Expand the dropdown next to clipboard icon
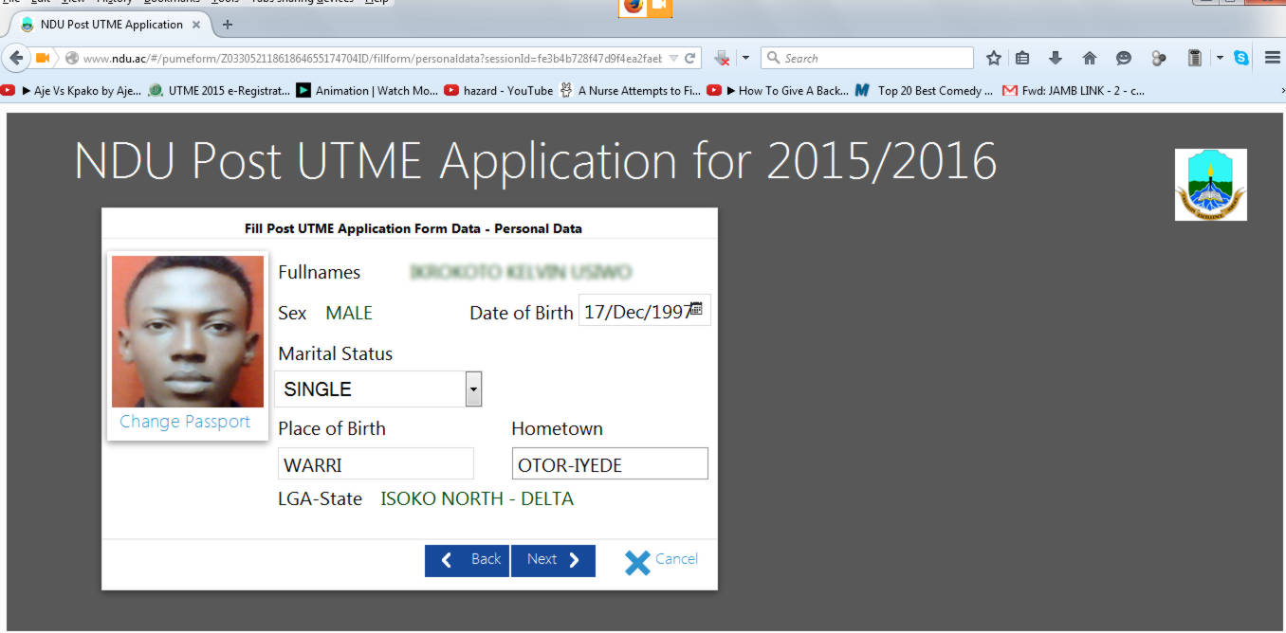 tap(1221, 58)
